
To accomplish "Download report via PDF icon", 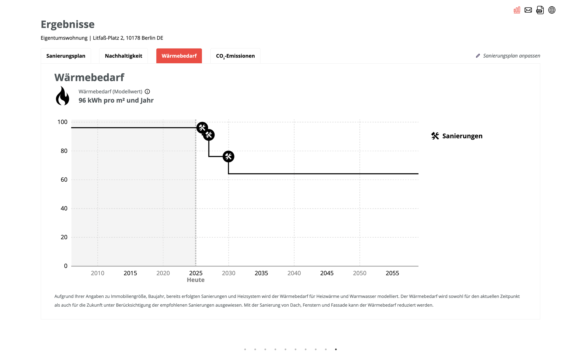I will click(x=540, y=10).
